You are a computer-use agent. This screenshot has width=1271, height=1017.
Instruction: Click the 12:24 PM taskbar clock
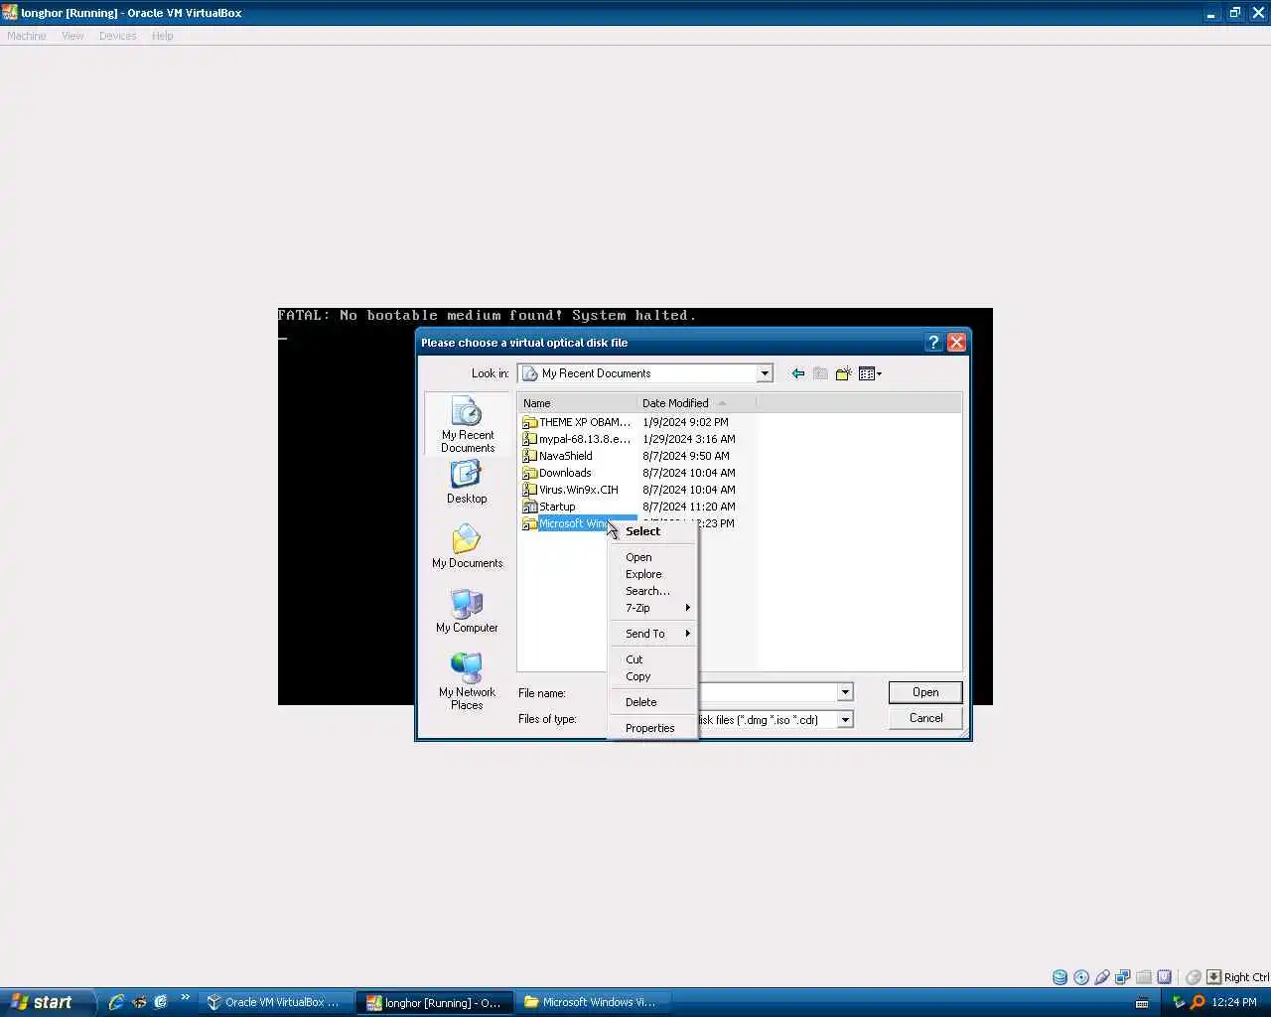click(1234, 1002)
